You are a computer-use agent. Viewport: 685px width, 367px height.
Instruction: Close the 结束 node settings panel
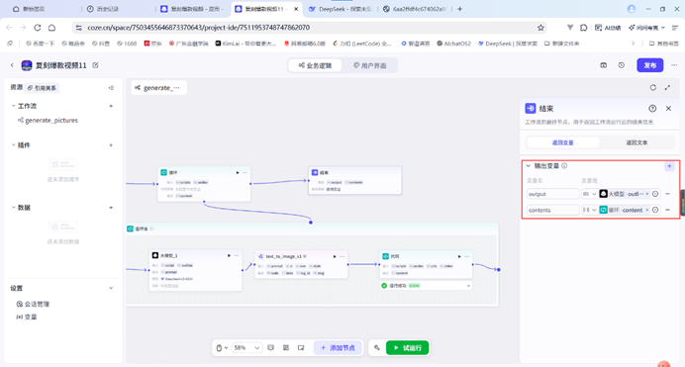(668, 108)
